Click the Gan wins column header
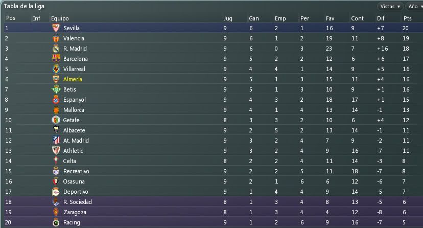Screen dimensions: 423x228 254,18
